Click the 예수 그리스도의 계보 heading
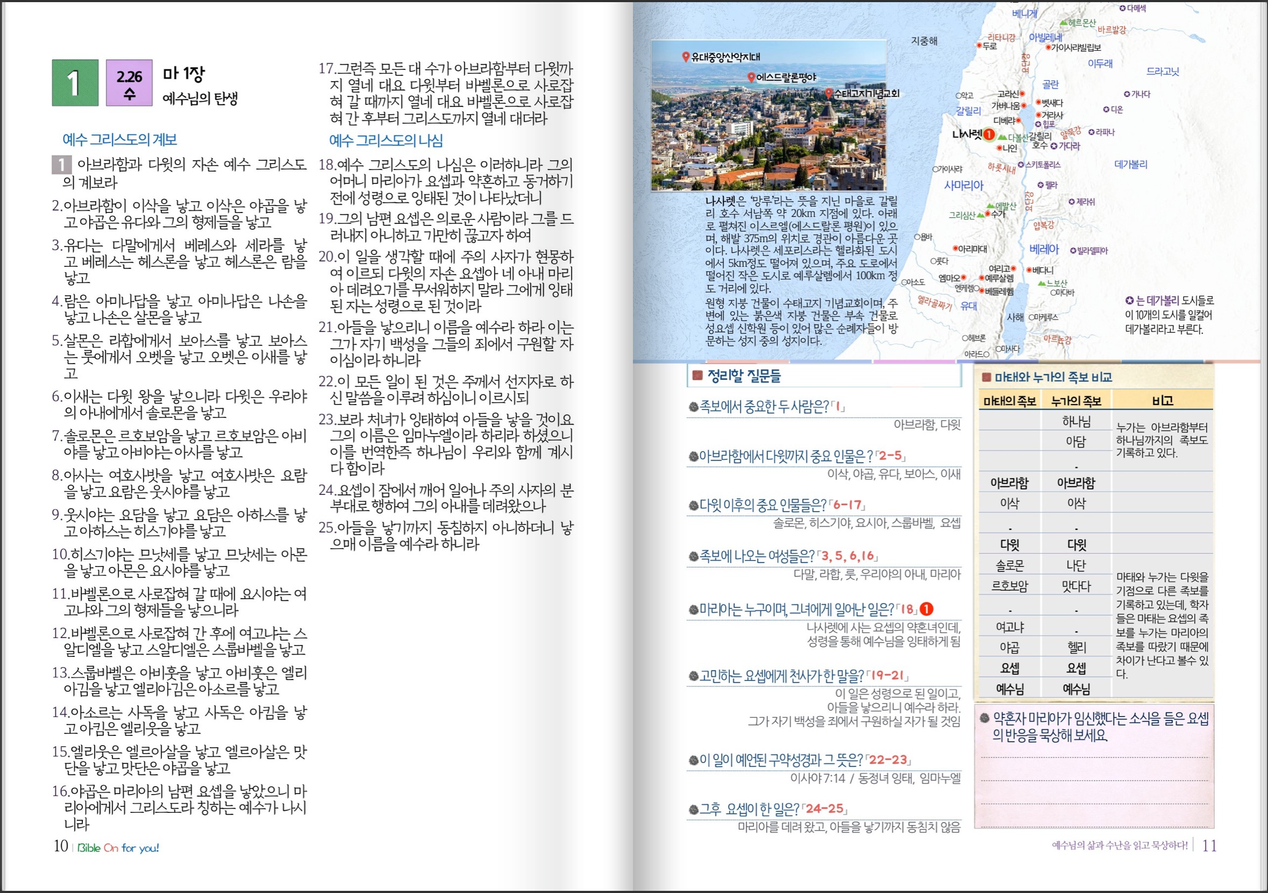Screen dimensions: 1268x893 tap(119, 140)
